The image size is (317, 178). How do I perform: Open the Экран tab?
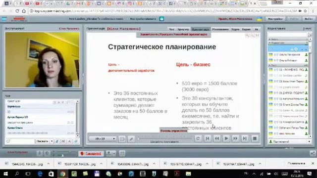(x=246, y=29)
